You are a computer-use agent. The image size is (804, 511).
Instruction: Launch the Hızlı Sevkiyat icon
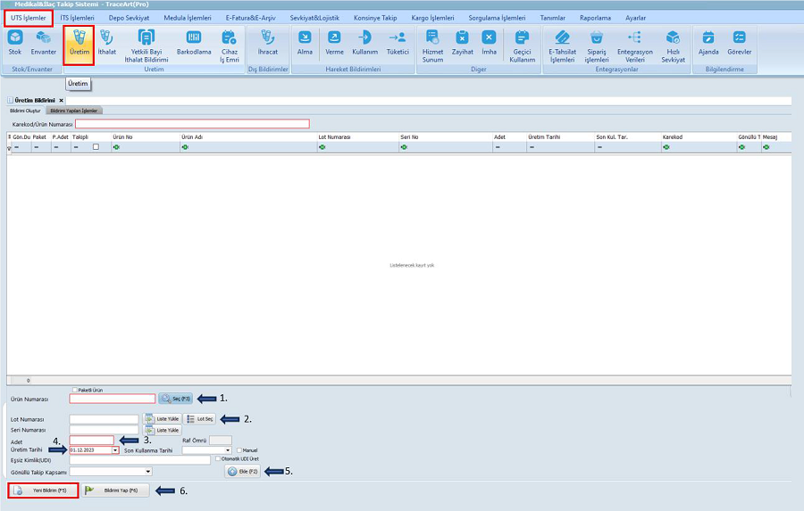(x=673, y=42)
